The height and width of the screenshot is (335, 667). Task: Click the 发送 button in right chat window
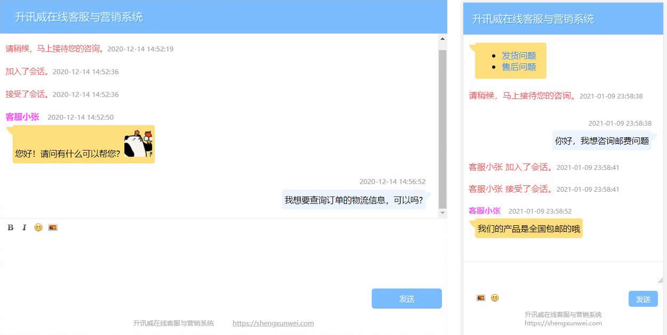coord(643,299)
